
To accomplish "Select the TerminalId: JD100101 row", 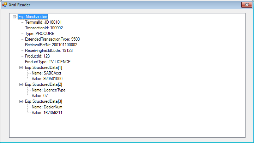I will (x=43, y=22).
